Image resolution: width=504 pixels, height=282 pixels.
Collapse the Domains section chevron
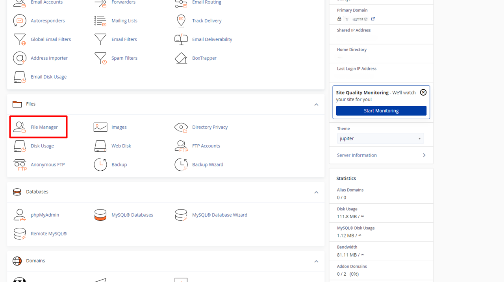pyautogui.click(x=316, y=262)
